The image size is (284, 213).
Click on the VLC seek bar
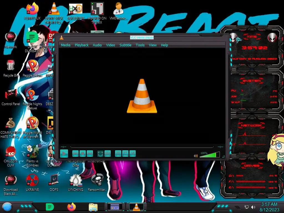click(x=142, y=147)
